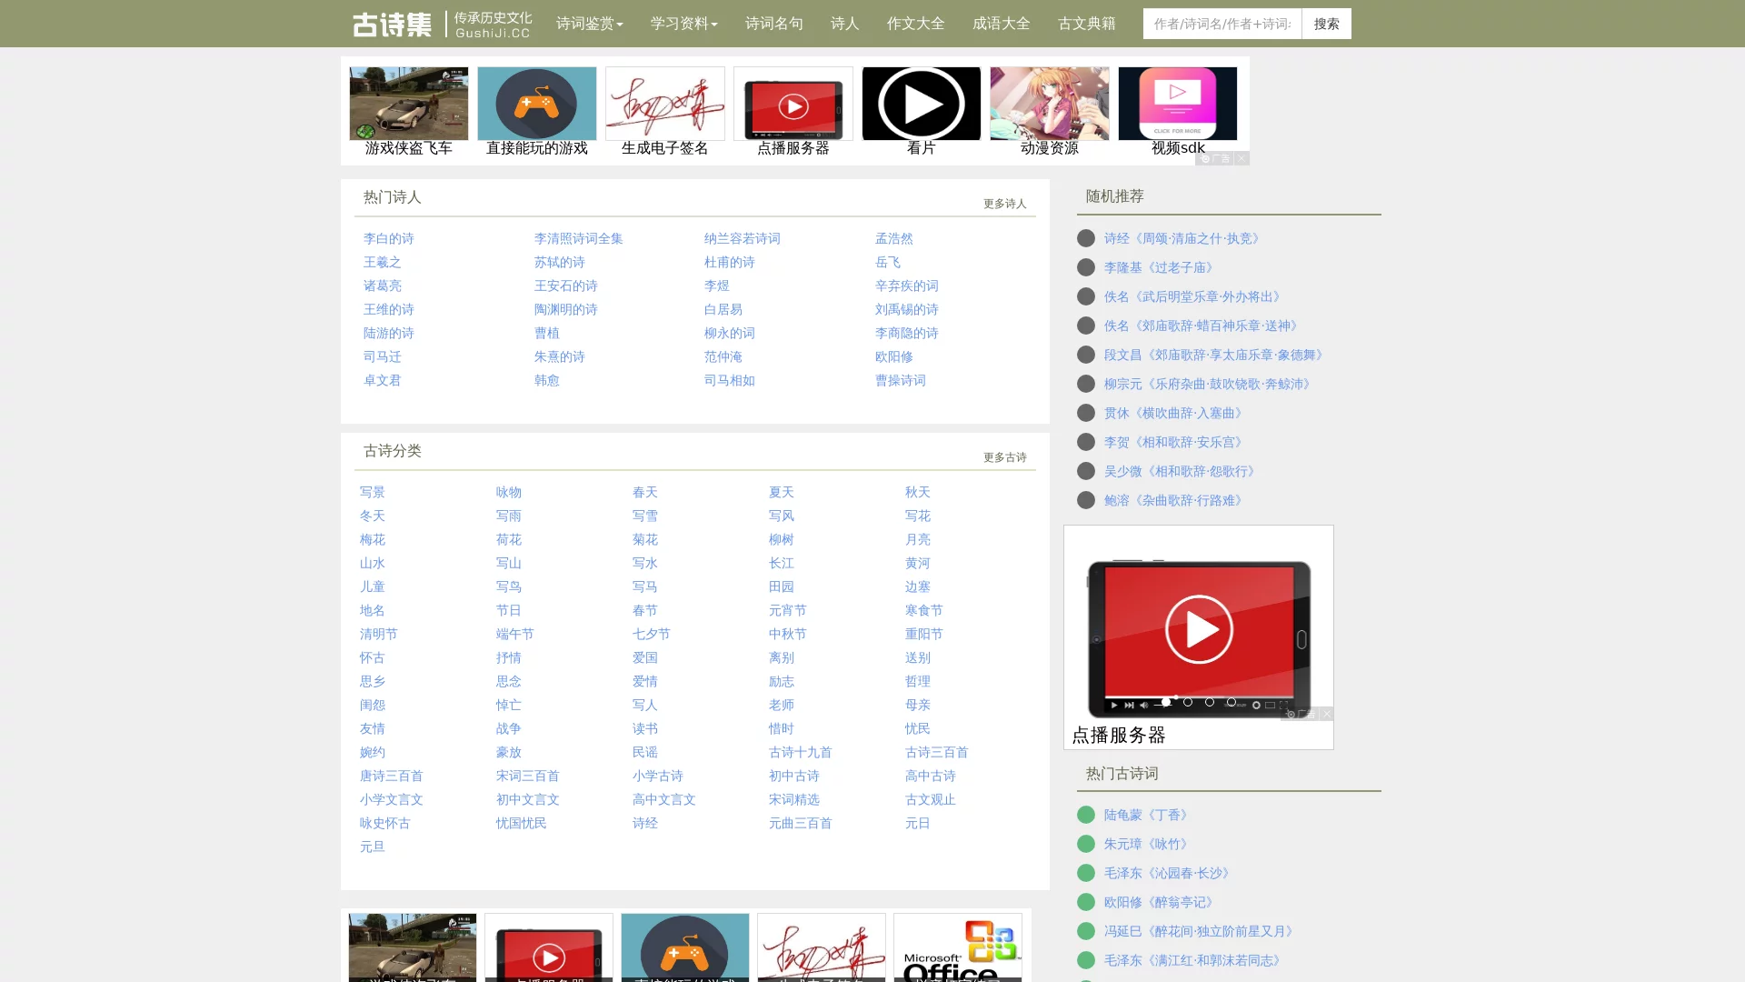
Task: Click the game controller 直接能玩的游戏 icon
Action: coord(536,104)
